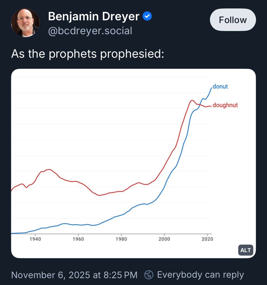The width and height of the screenshot is (267, 285).
Task: Click the 2020 x-axis label
Action: [x=207, y=239]
